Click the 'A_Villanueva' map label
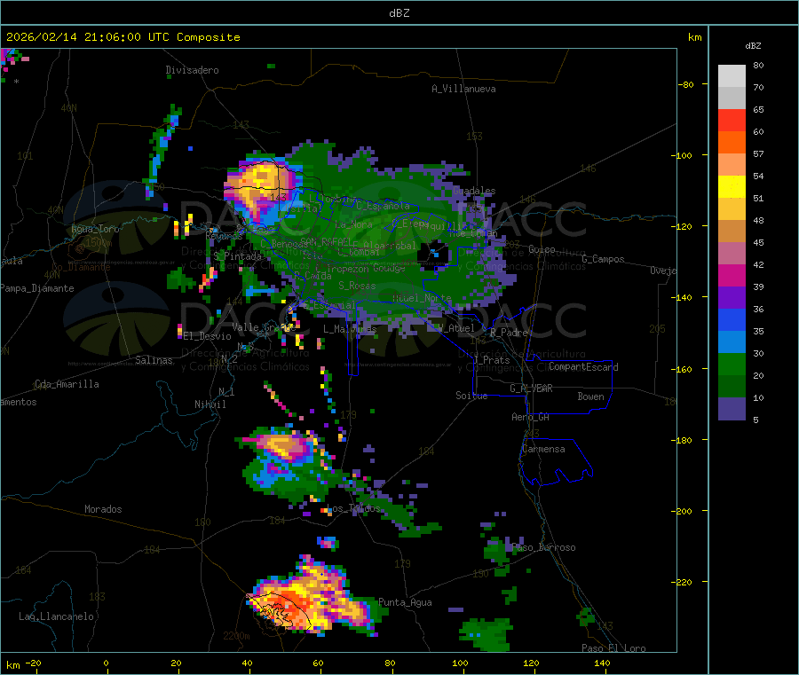Viewport: 799px width, 675px height. 463,89
